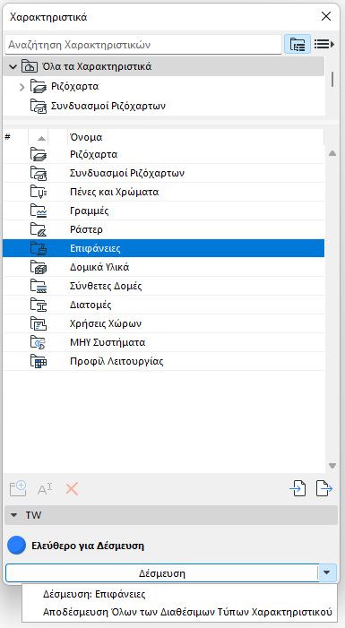Click the Χρήσεις Χώρων folder icon
This screenshot has width=345, height=628.
[x=39, y=323]
